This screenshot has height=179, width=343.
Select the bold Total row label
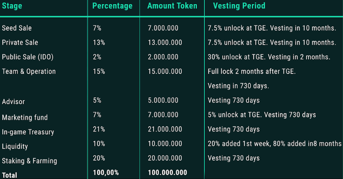coord(10,175)
